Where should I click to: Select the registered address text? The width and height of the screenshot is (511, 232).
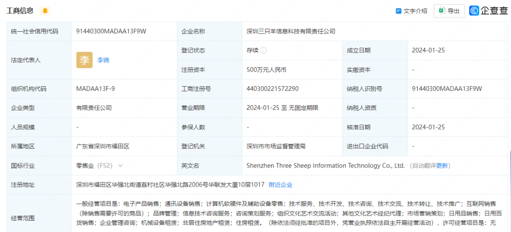point(170,185)
